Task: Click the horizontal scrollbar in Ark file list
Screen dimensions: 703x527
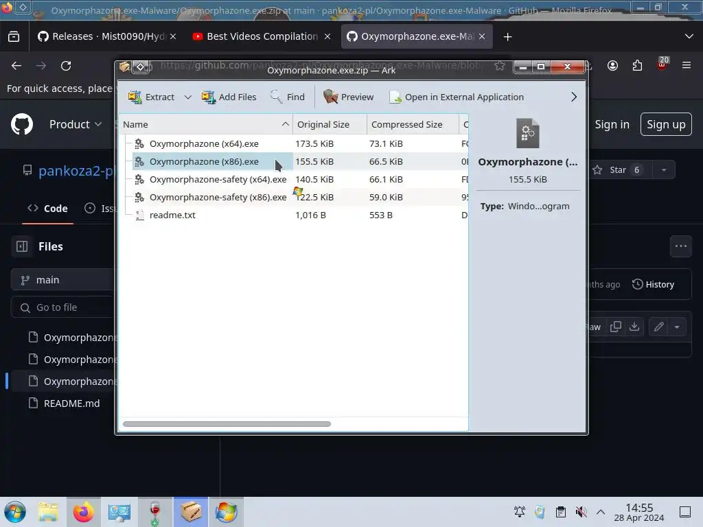Action: click(x=227, y=424)
